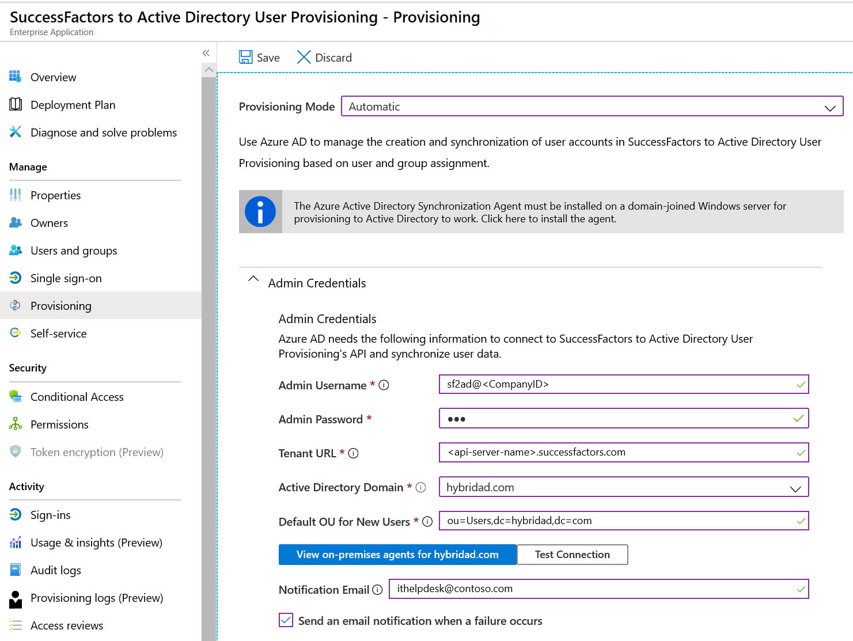Click the Test Connection button
Screen dimensions: 853x641
[x=573, y=555]
